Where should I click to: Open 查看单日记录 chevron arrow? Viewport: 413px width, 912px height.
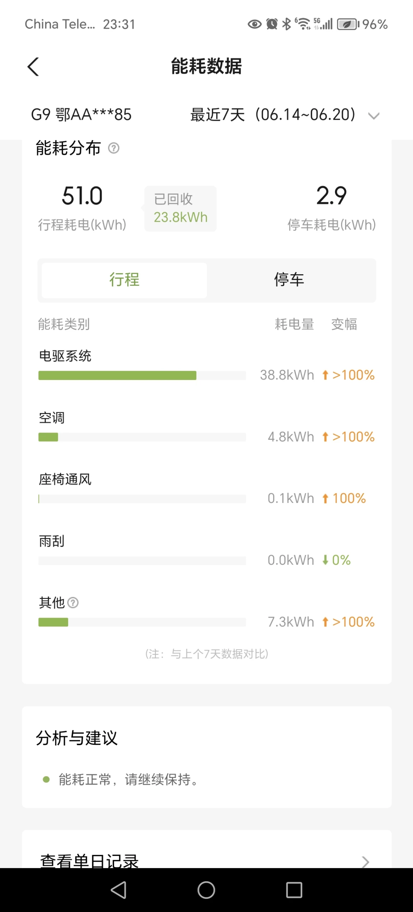point(365,862)
